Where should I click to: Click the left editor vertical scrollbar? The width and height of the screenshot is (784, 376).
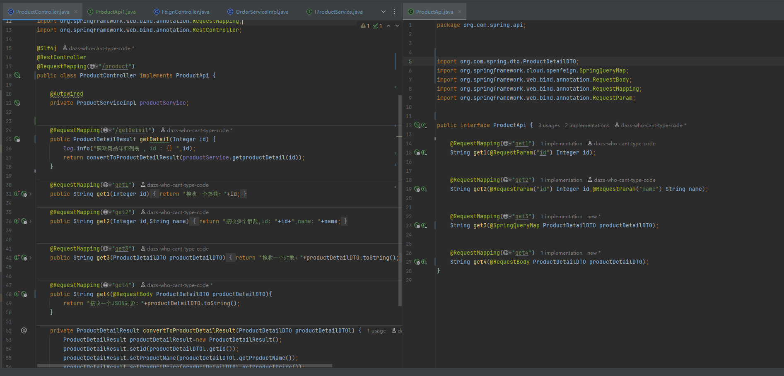coord(400,200)
